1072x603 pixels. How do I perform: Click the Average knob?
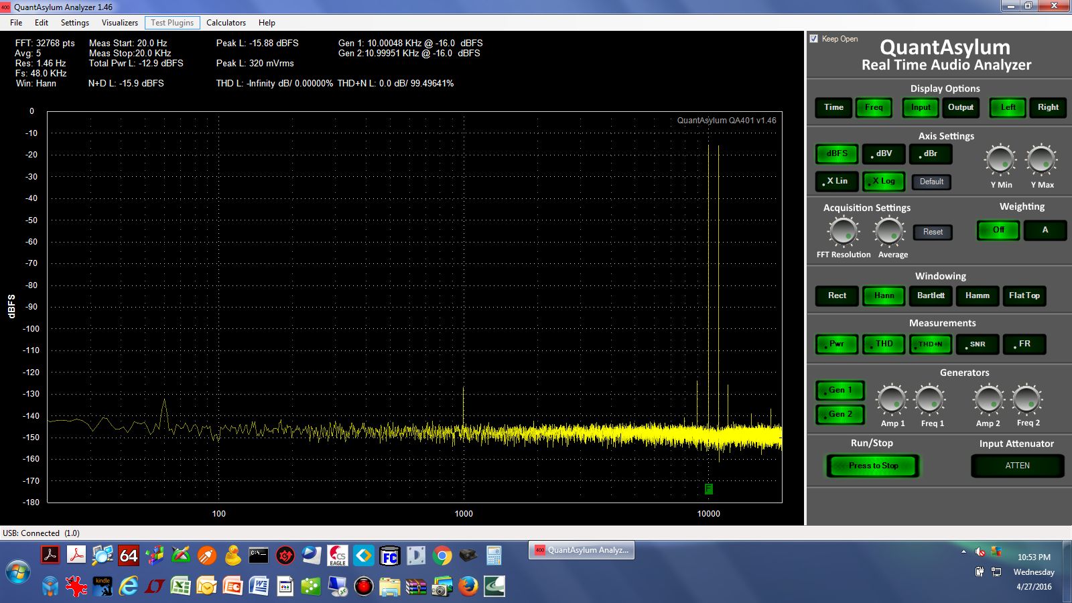[x=889, y=232]
